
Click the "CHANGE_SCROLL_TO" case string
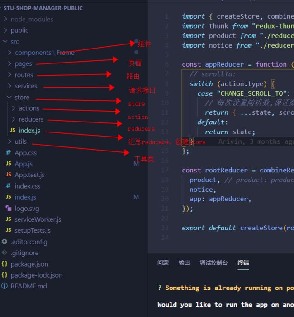pyautogui.click(x=251, y=93)
